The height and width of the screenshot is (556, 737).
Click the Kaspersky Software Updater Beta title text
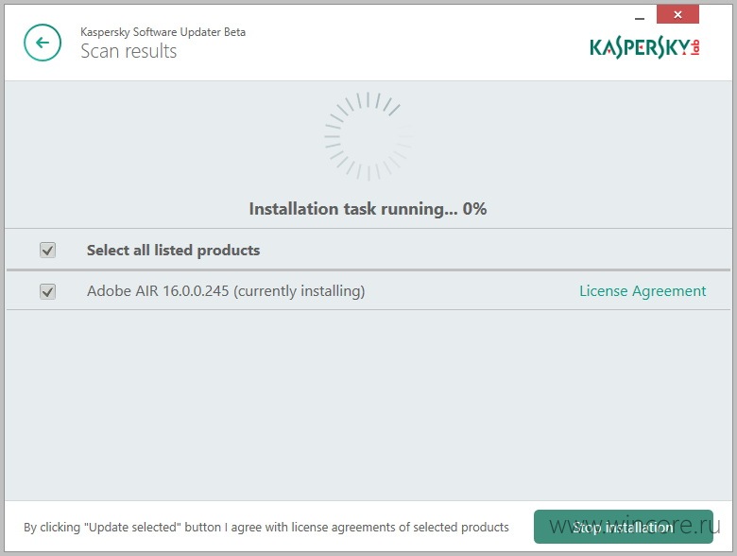(163, 32)
